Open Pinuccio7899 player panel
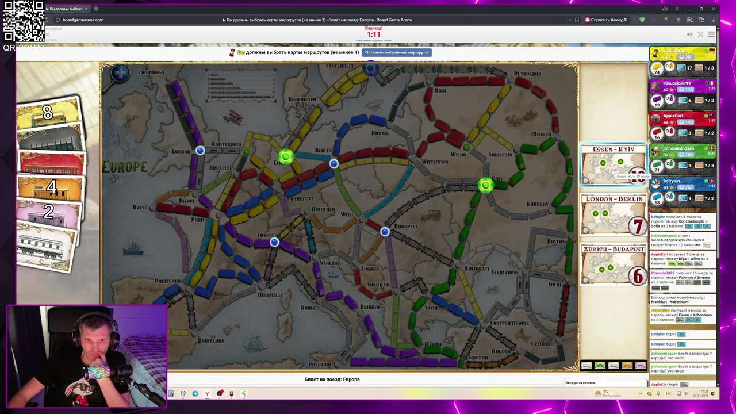This screenshot has width=736, height=414. pos(683,94)
